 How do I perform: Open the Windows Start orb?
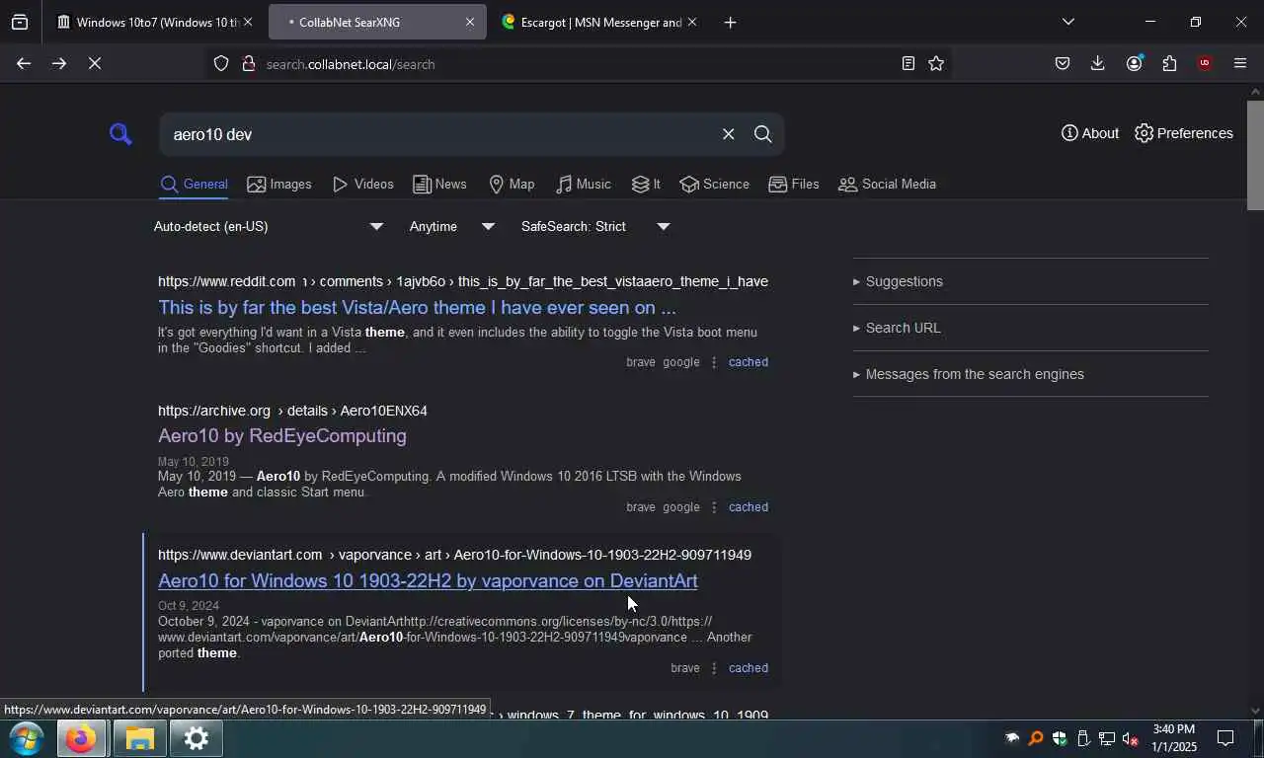(26, 738)
